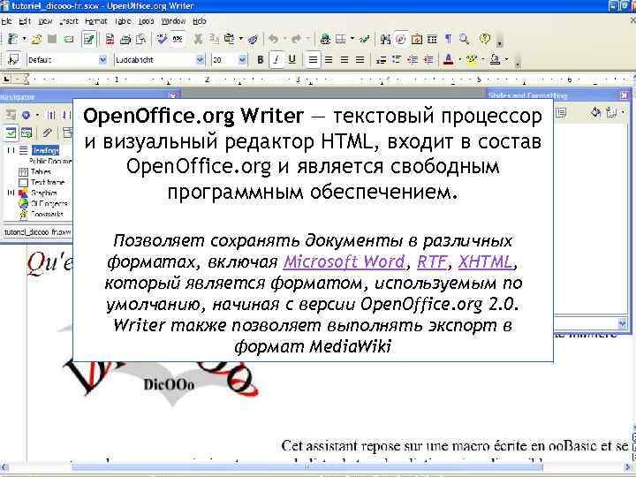Open the Edit menu
This screenshot has width=636, height=477.
coord(25,21)
